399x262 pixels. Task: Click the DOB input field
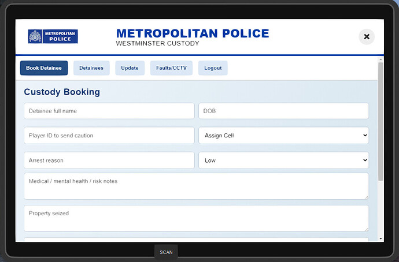pyautogui.click(x=283, y=111)
